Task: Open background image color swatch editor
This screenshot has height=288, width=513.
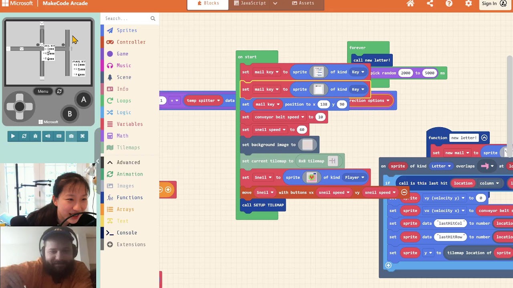Action: 307,145
